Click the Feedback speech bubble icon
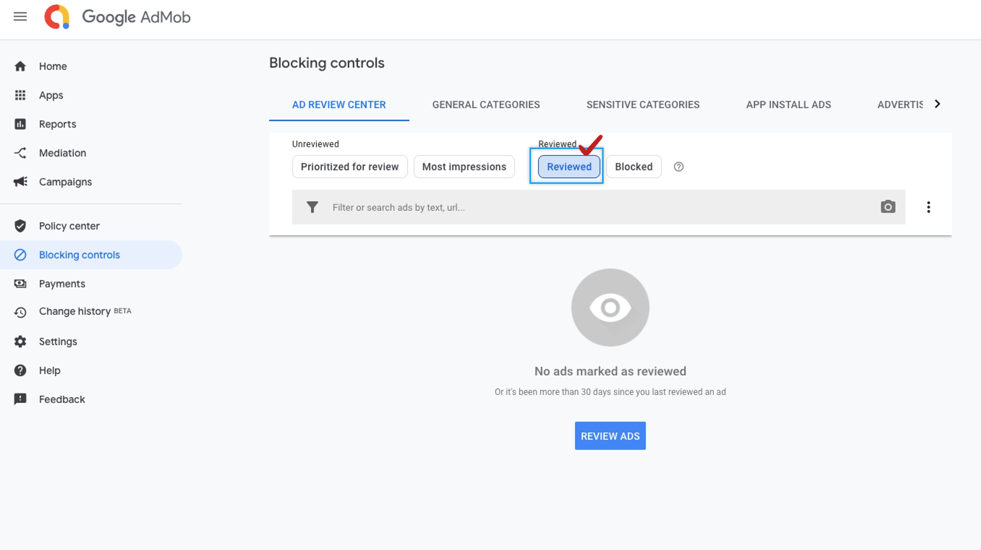Viewport: 981px width, 550px height. (20, 400)
